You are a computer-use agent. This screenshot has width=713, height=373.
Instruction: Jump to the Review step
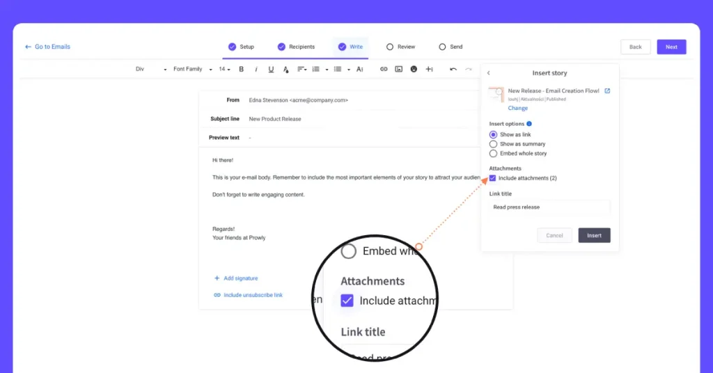pyautogui.click(x=400, y=47)
